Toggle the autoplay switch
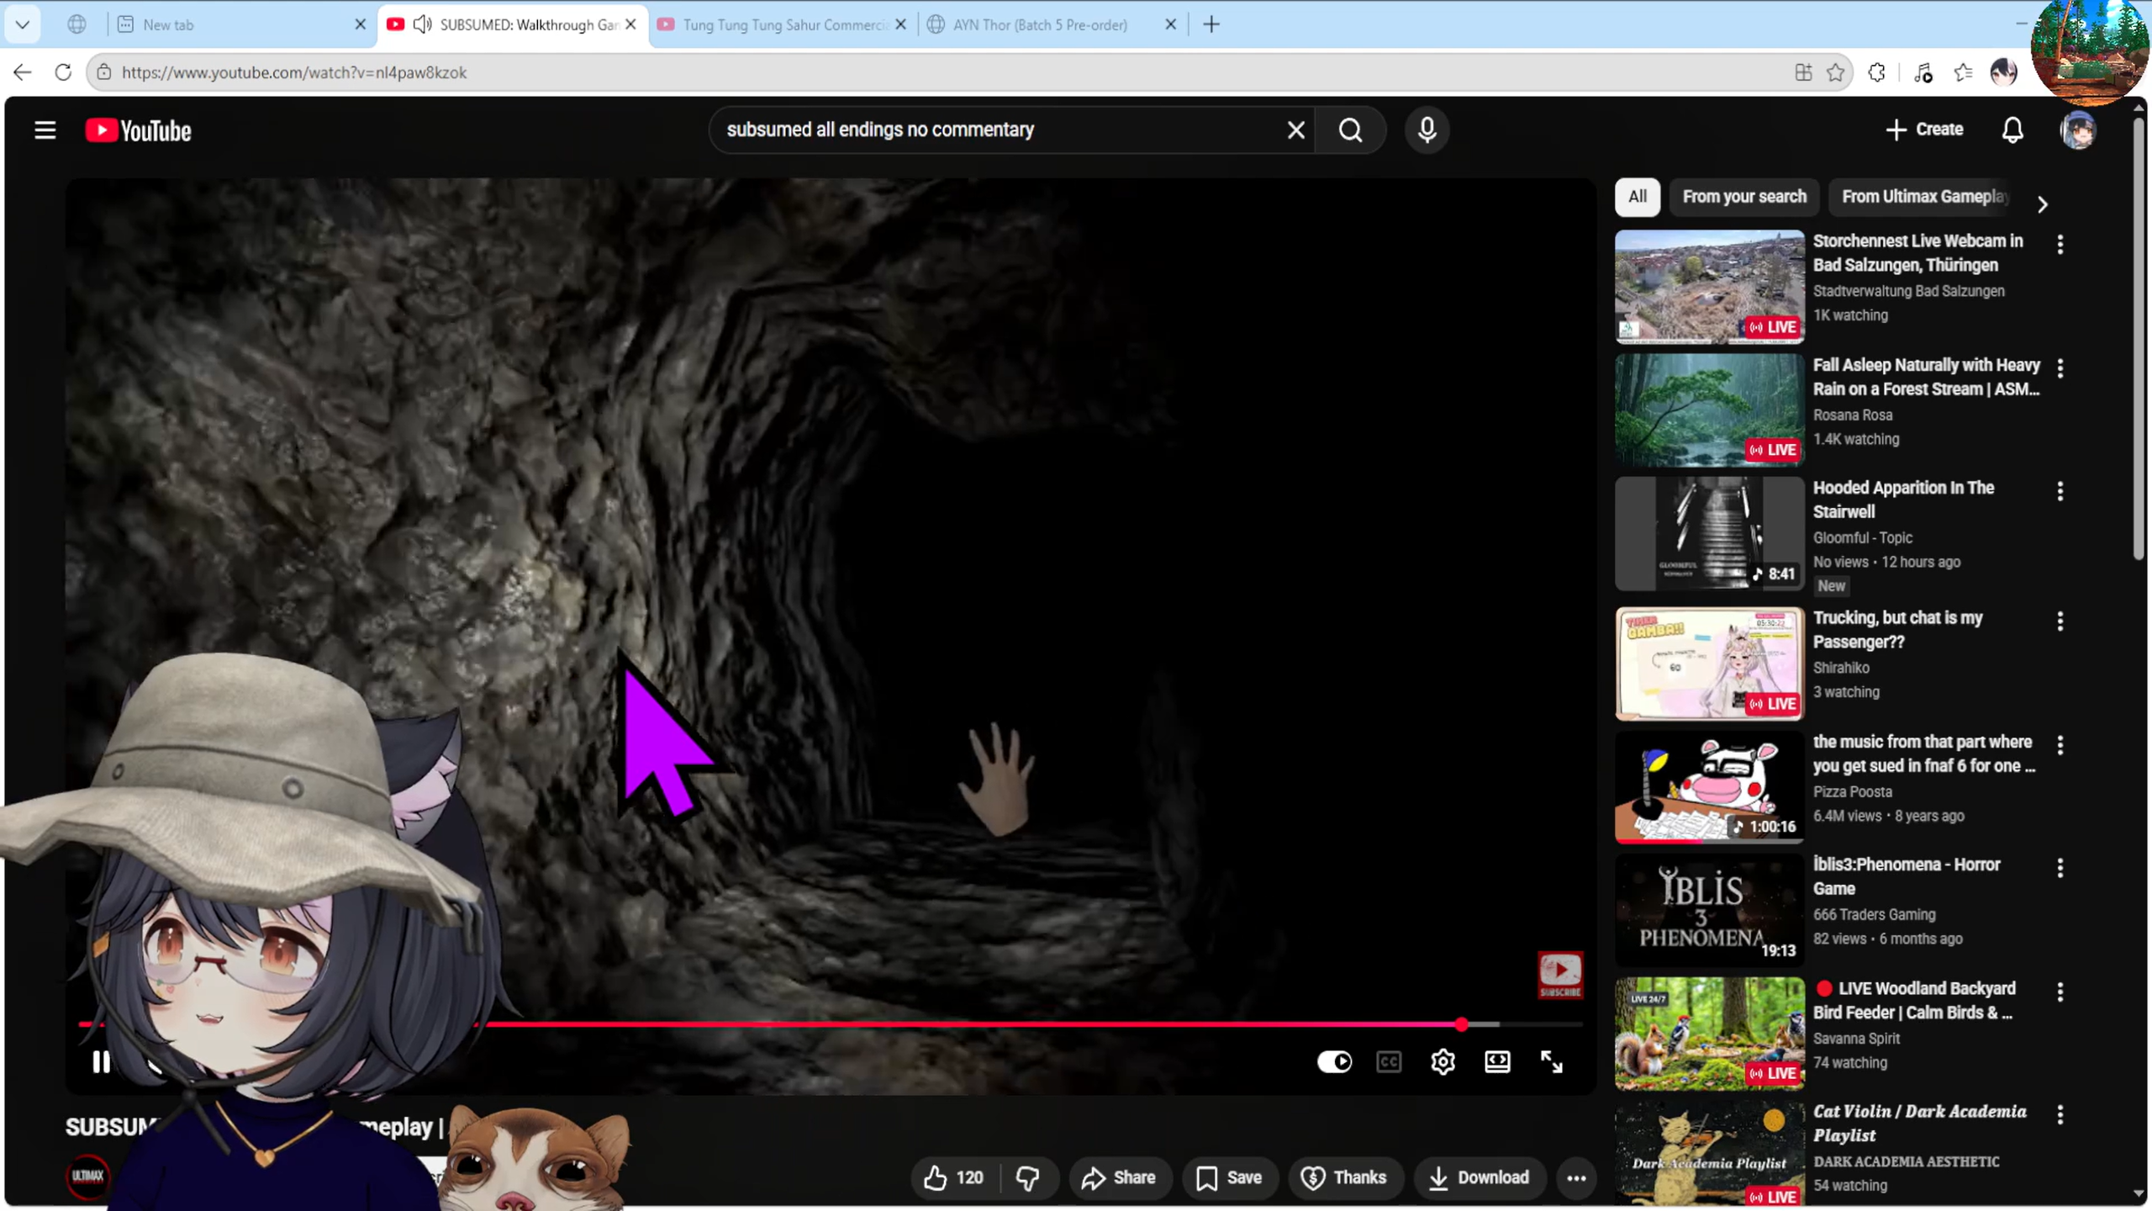Screen dimensions: 2152x1211 (x=1334, y=1062)
